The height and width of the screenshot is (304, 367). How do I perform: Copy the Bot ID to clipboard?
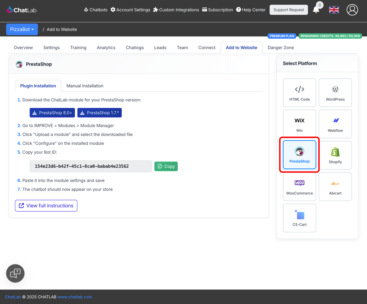click(166, 166)
